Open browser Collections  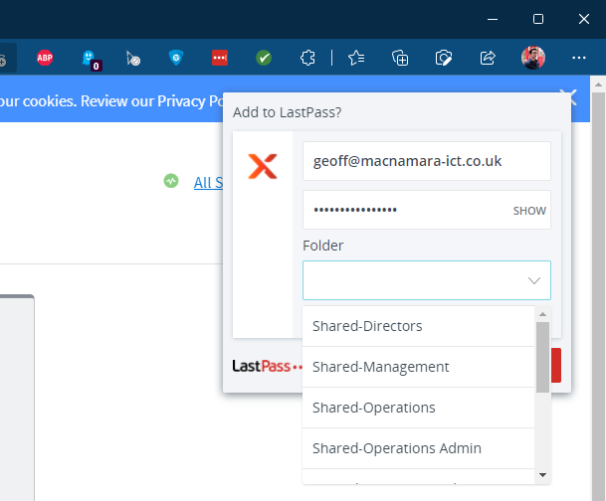(400, 58)
